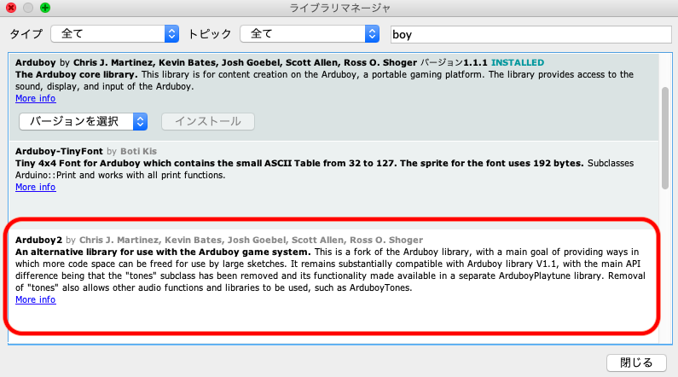Open More info link under Arduboy library

36,99
